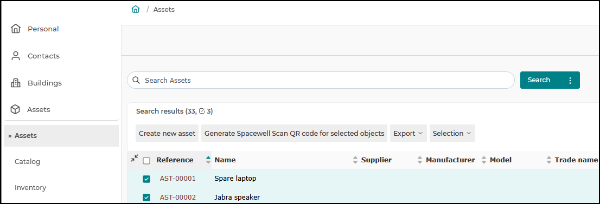Click Create new asset button
The width and height of the screenshot is (600, 204).
pyautogui.click(x=167, y=133)
